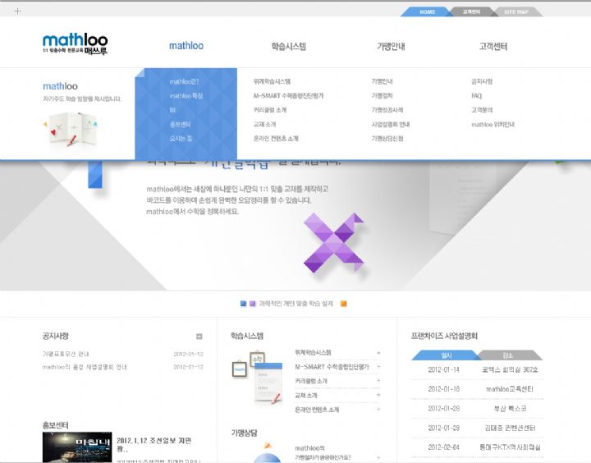
Task: Open FAQ in the dropdown menu
Action: tap(476, 96)
